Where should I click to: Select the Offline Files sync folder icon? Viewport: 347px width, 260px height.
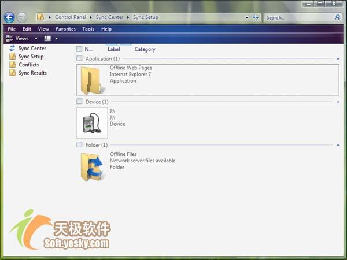click(92, 167)
